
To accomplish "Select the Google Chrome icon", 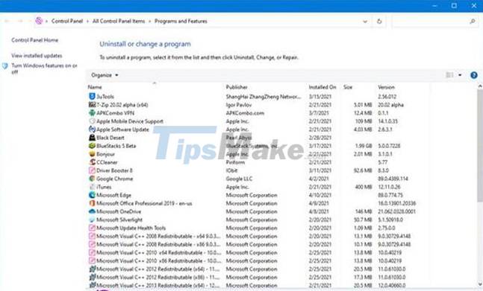I will pos(92,179).
